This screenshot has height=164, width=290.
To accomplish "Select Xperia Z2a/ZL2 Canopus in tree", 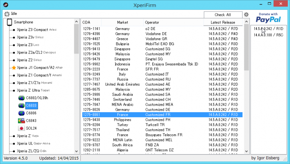I will coord(36,52).
